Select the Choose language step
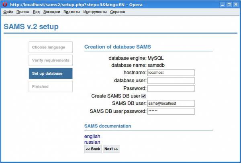The height and width of the screenshot is (163, 241). tap(51, 47)
